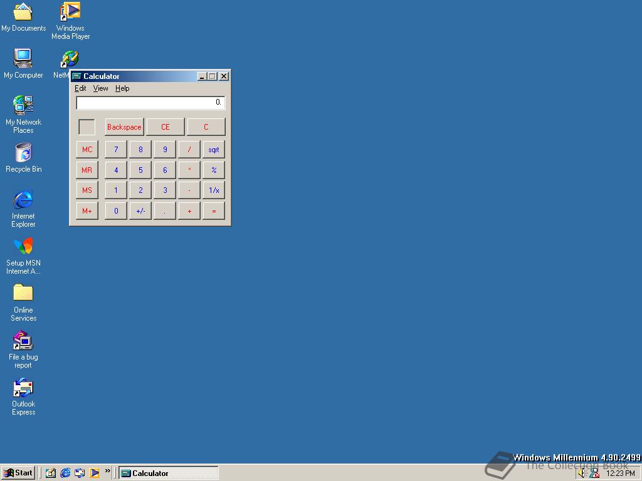Image resolution: width=642 pixels, height=481 pixels.
Task: Minimize the Calculator window
Action: click(202, 76)
